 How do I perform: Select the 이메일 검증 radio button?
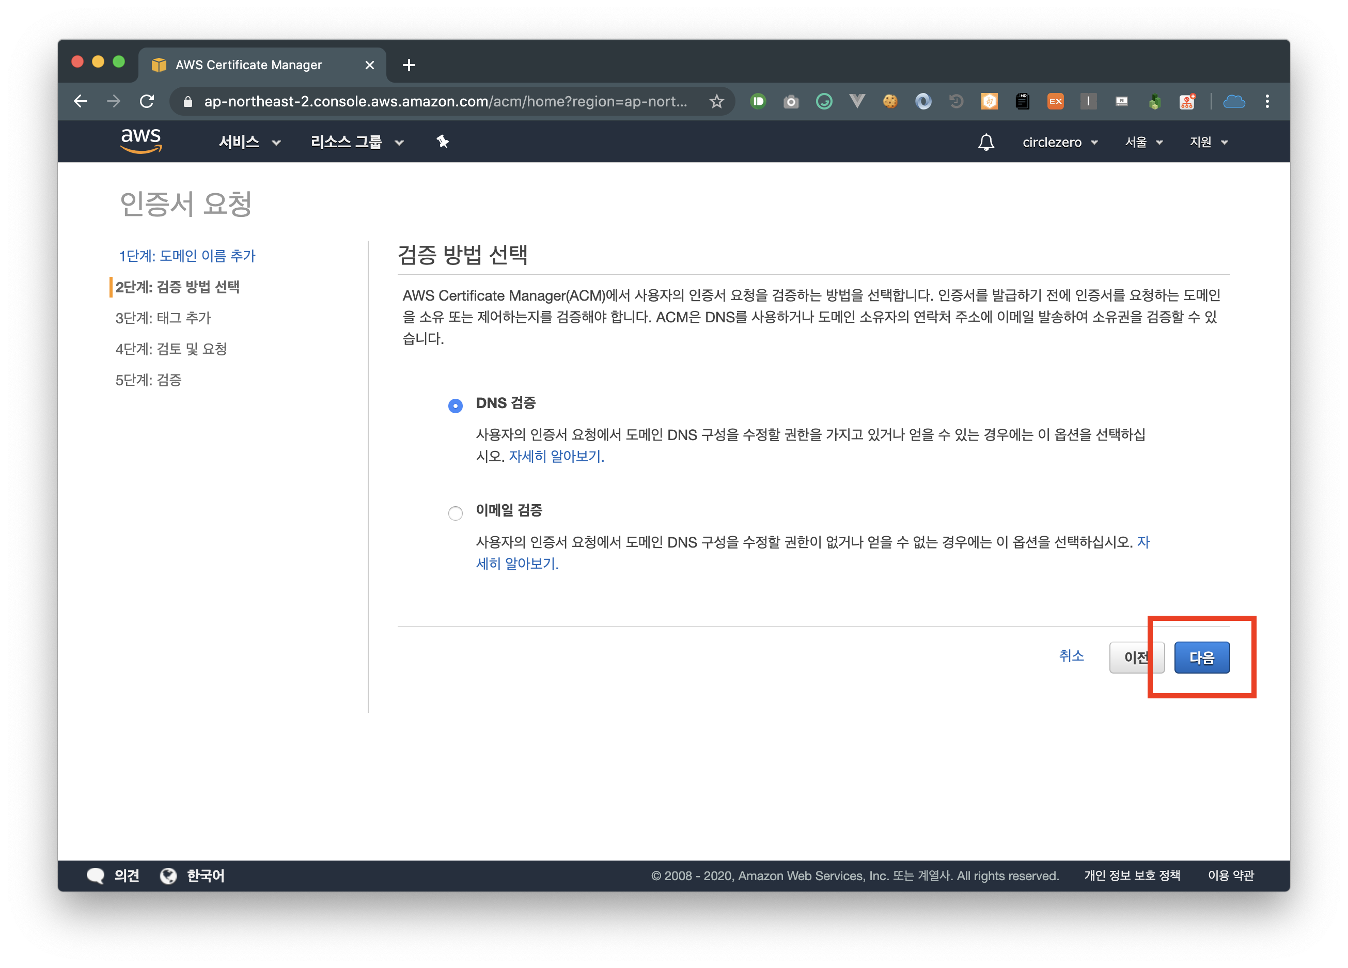456,512
